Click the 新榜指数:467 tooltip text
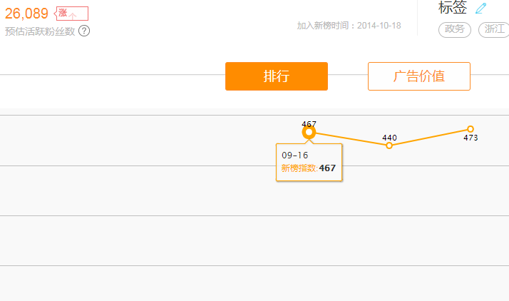The image size is (509, 301). (x=308, y=168)
